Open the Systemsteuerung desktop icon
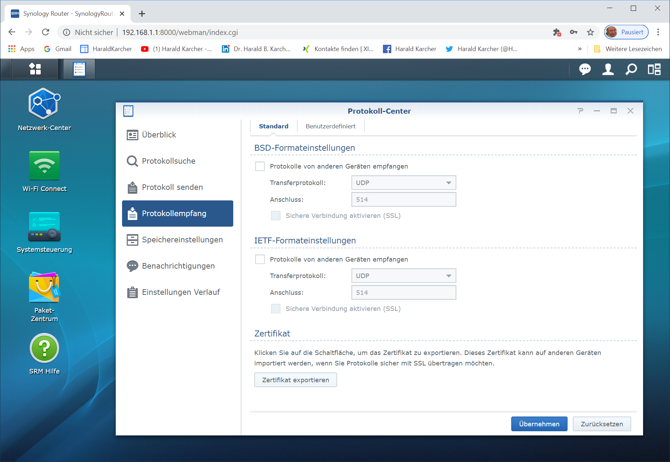 [x=44, y=227]
